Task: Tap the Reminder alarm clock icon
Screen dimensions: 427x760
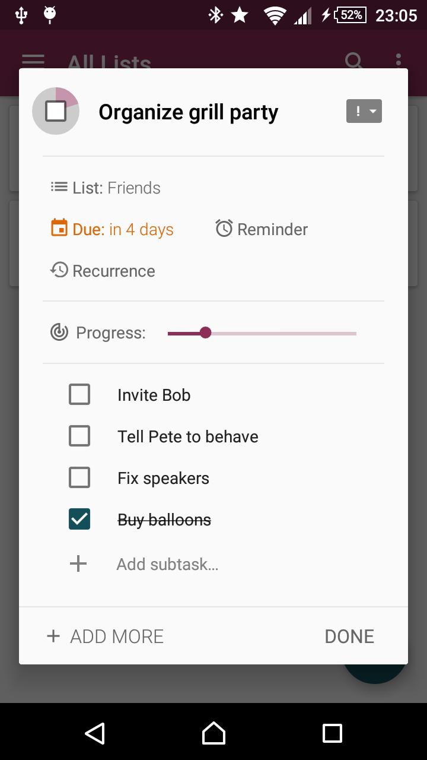Action: pyautogui.click(x=224, y=228)
